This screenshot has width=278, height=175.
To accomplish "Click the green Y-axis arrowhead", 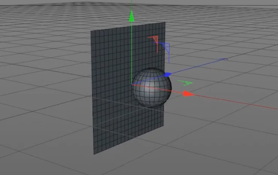I will click(132, 16).
